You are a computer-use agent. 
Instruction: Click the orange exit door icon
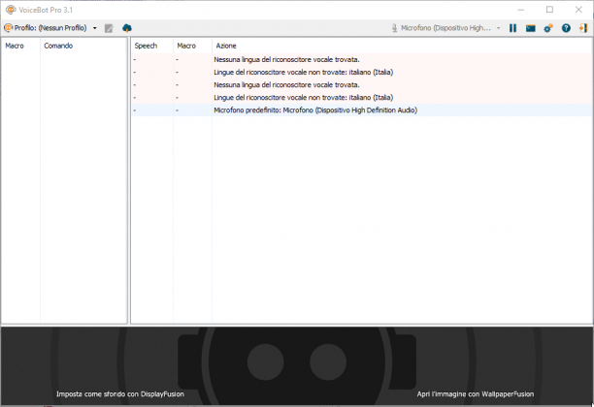click(583, 28)
